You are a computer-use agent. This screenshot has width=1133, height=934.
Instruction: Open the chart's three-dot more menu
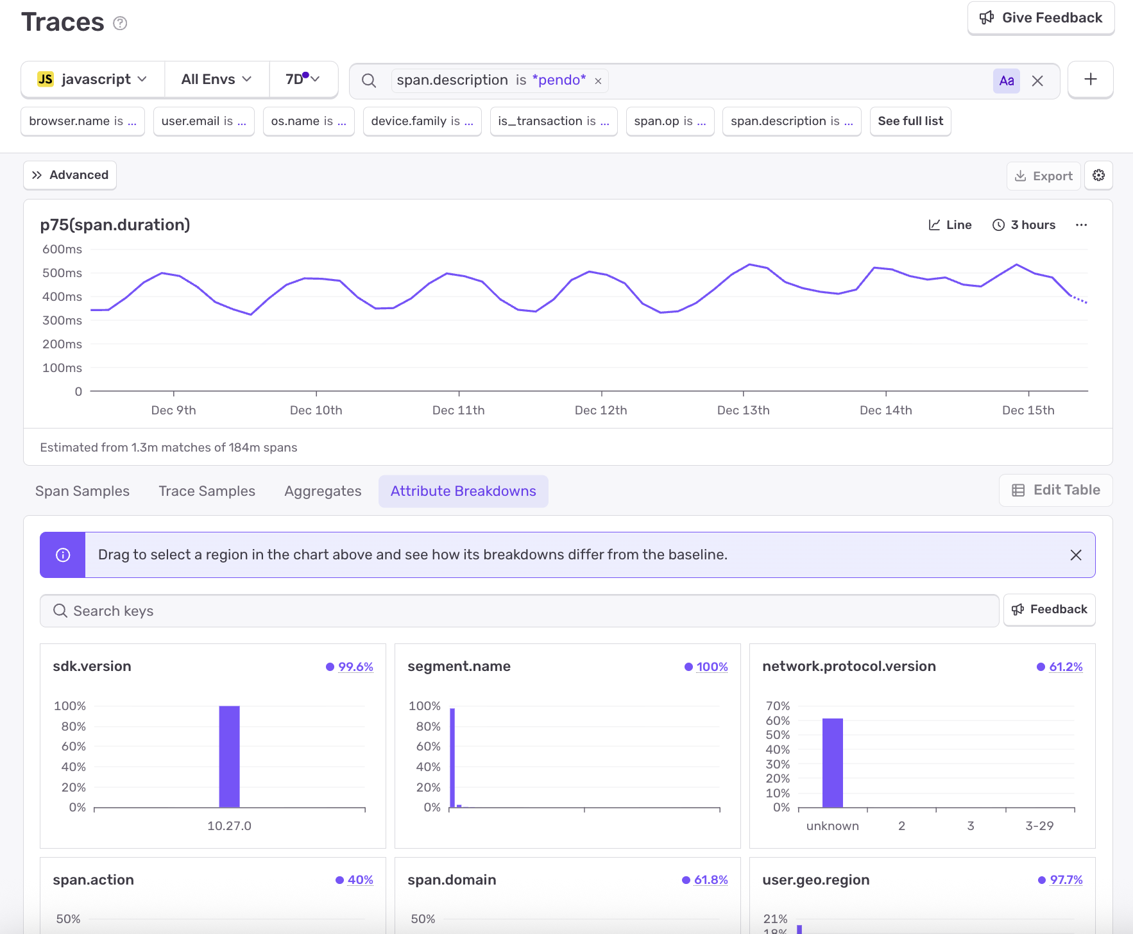coord(1081,225)
